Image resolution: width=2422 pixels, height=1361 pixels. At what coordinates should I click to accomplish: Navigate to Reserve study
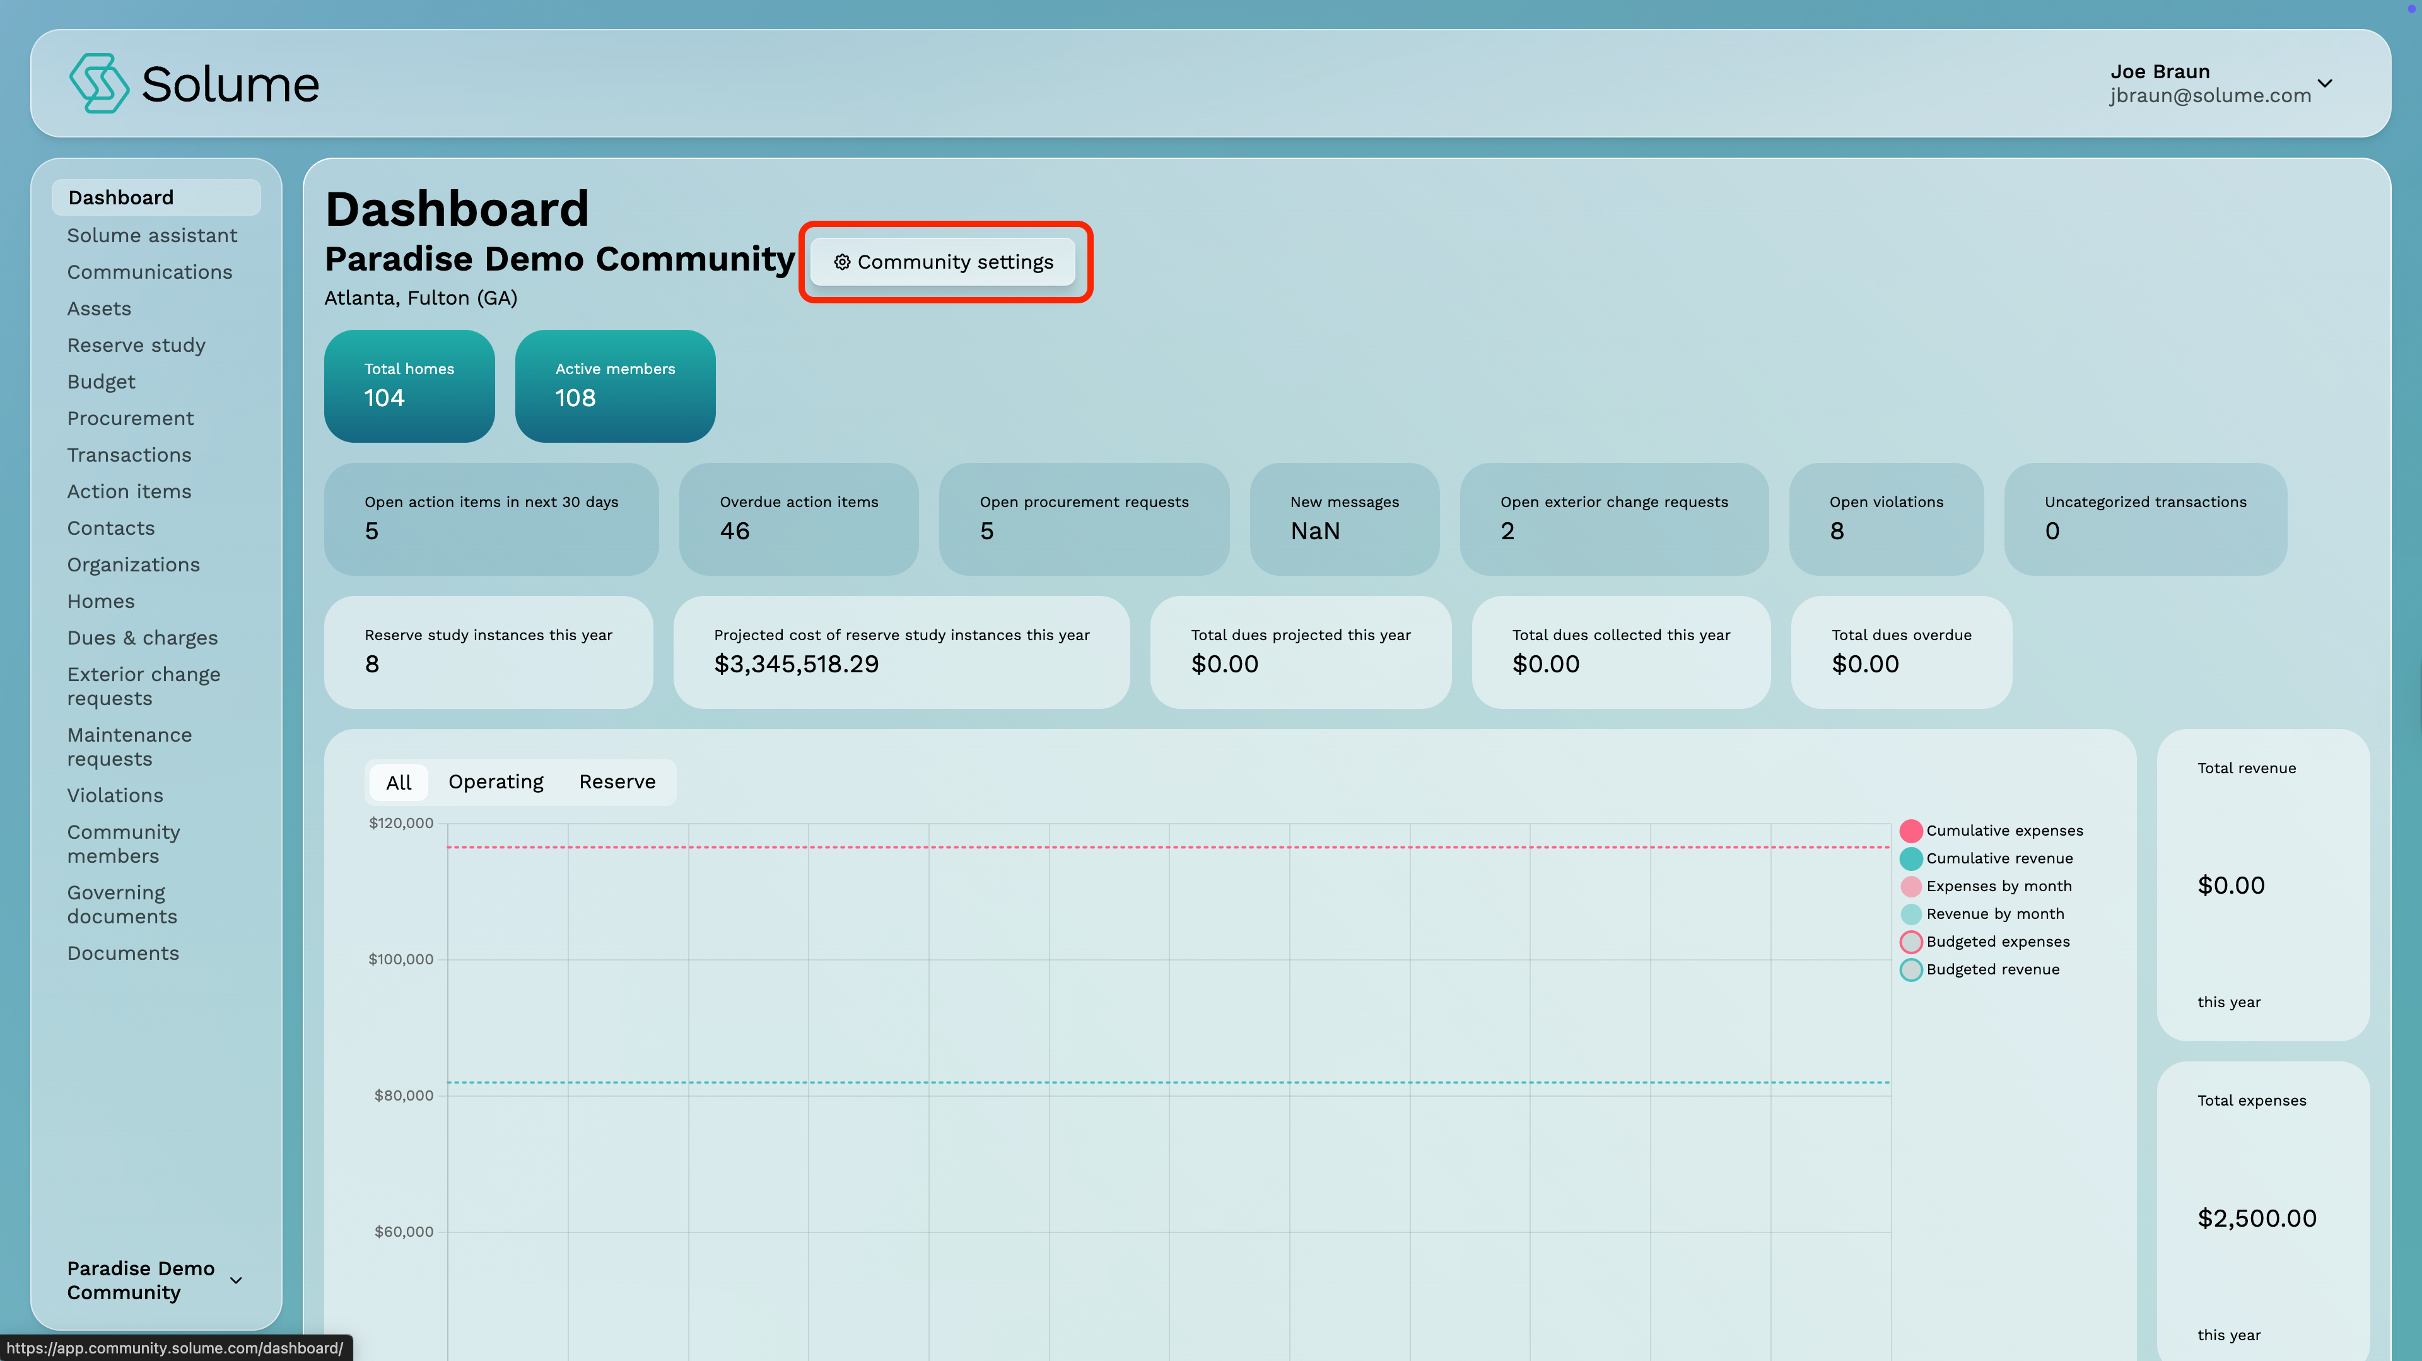[x=136, y=345]
